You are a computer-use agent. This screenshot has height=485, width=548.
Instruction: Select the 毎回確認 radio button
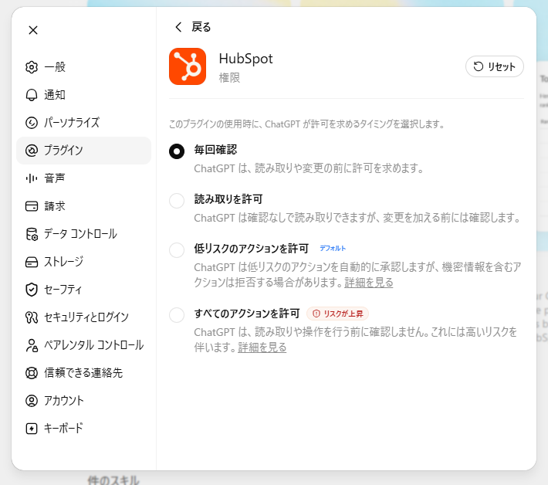pyautogui.click(x=177, y=151)
